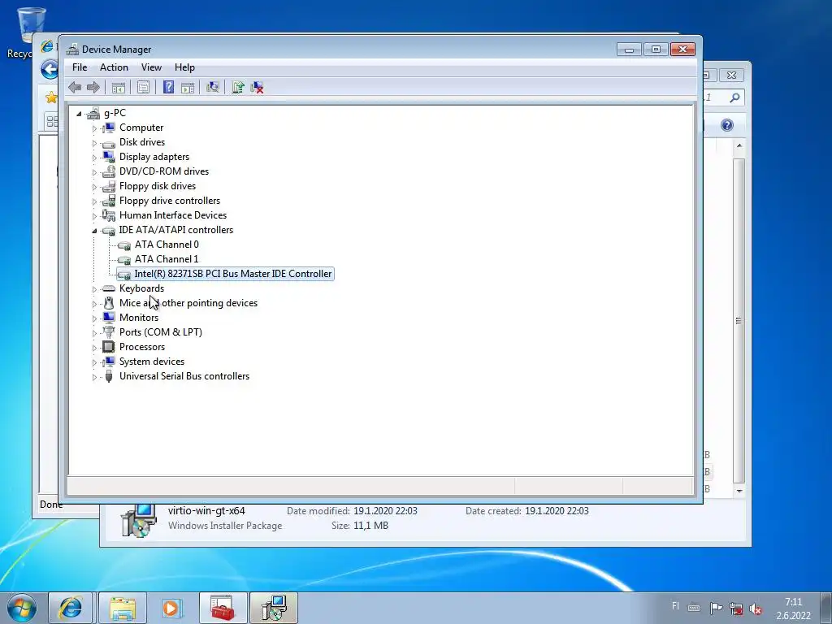
Task: Expand the Monitors category arrow
Action: [x=94, y=318]
